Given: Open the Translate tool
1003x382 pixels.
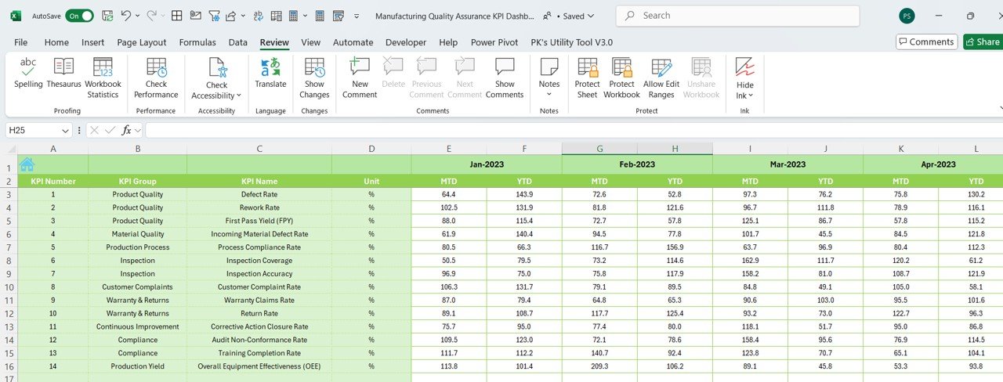Looking at the screenshot, I should 270,73.
